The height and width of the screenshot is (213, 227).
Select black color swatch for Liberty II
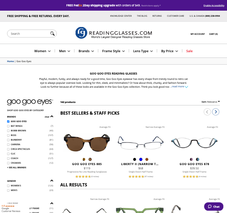click(x=134, y=159)
